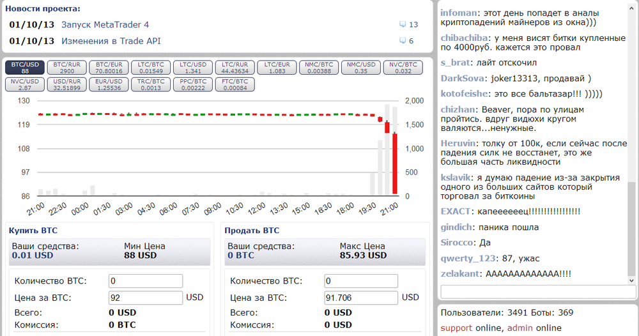Switch to the BTC/EUR pair tab
639x336 pixels.
tap(109, 68)
